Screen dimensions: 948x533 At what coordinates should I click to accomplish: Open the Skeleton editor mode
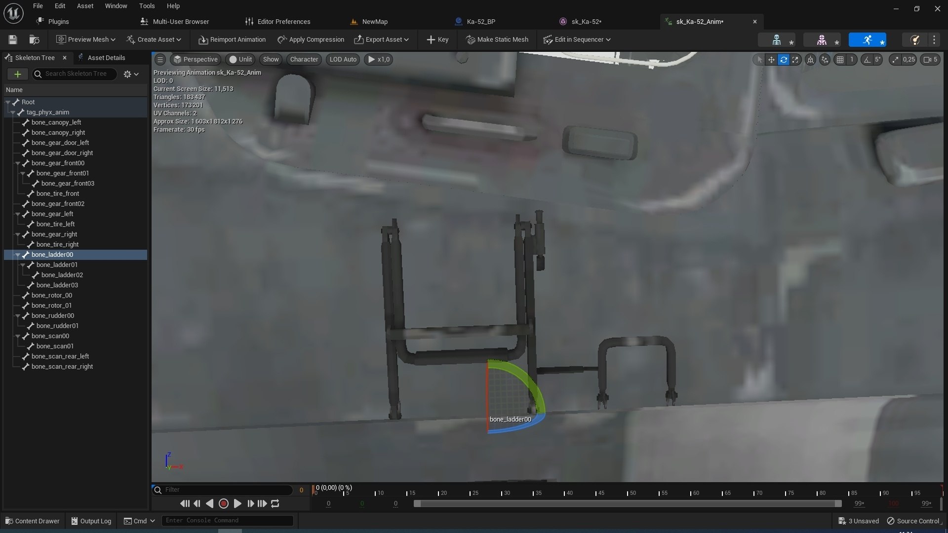coord(777,40)
